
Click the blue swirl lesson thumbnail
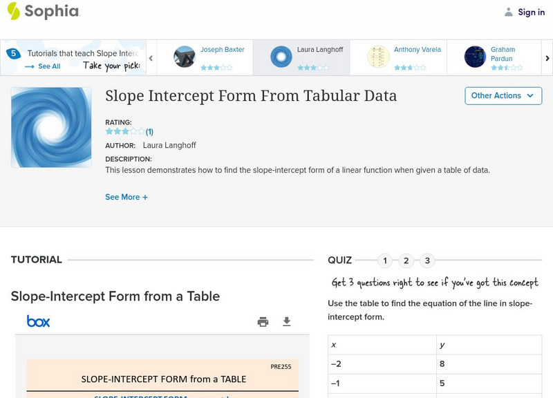[51, 127]
